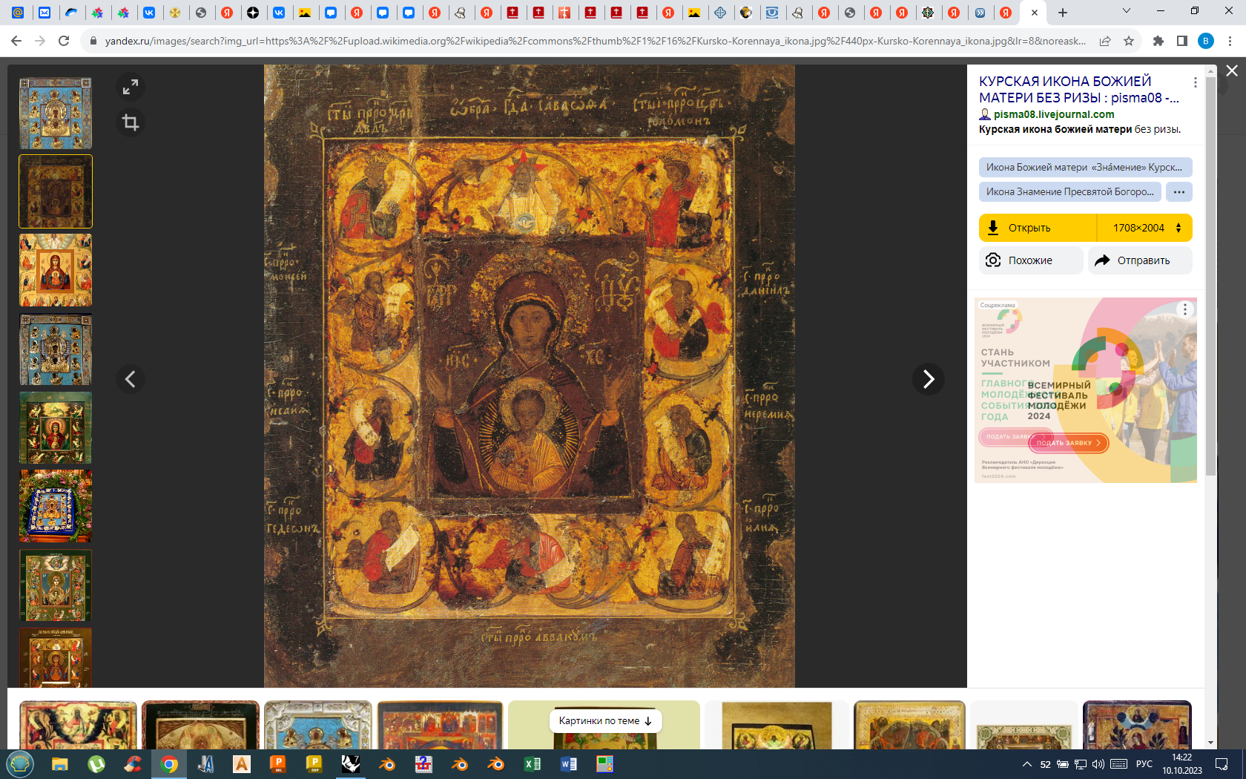
Task: Click the address bar URL field
Action: coord(595,41)
